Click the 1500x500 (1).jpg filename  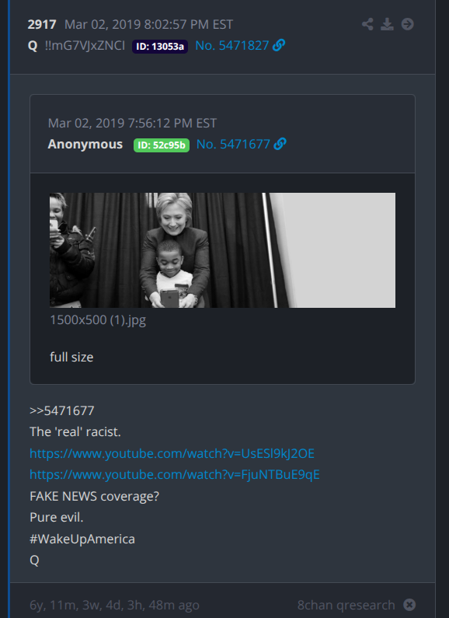tap(98, 319)
